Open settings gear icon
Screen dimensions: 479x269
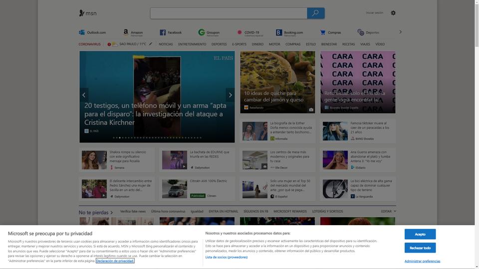(393, 13)
